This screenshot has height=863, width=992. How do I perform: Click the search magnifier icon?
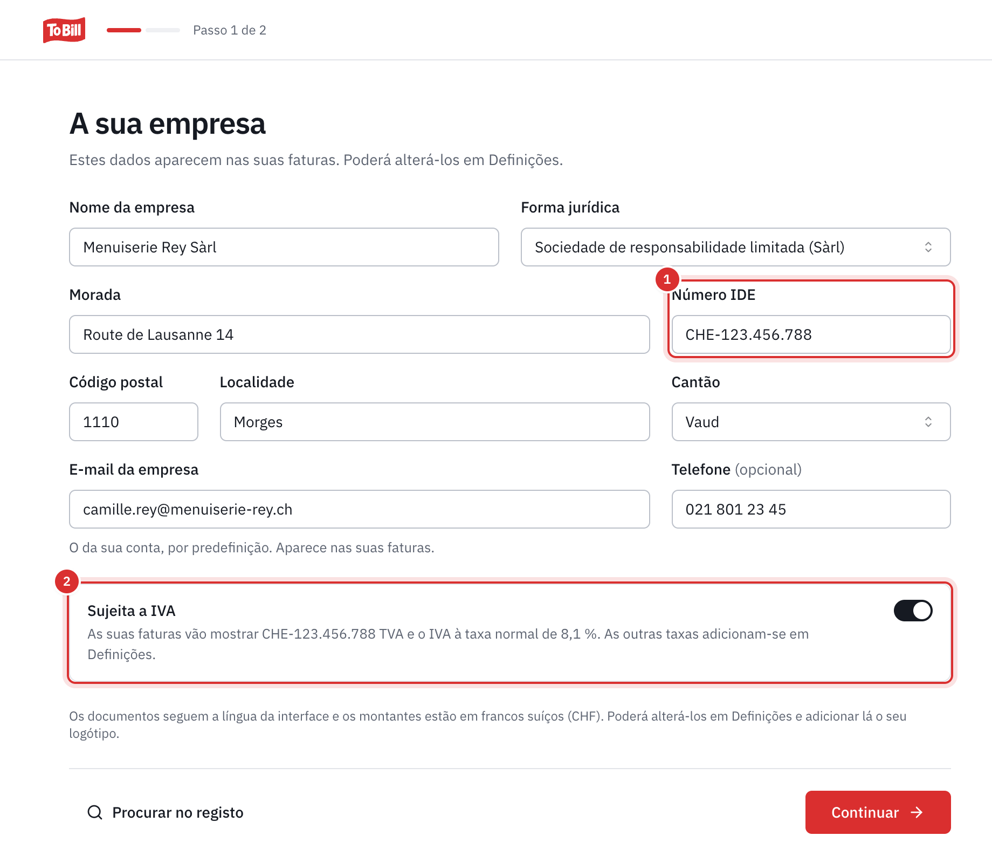click(x=95, y=812)
